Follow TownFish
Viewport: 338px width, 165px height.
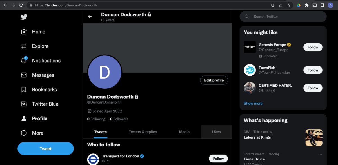click(313, 70)
